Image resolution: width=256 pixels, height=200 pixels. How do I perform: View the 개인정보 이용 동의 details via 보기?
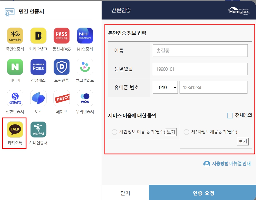171,132
